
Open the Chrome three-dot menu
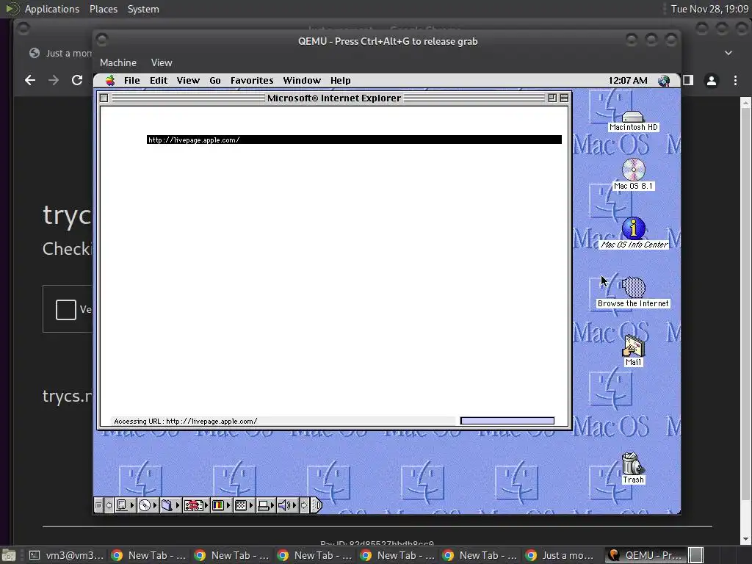point(735,81)
